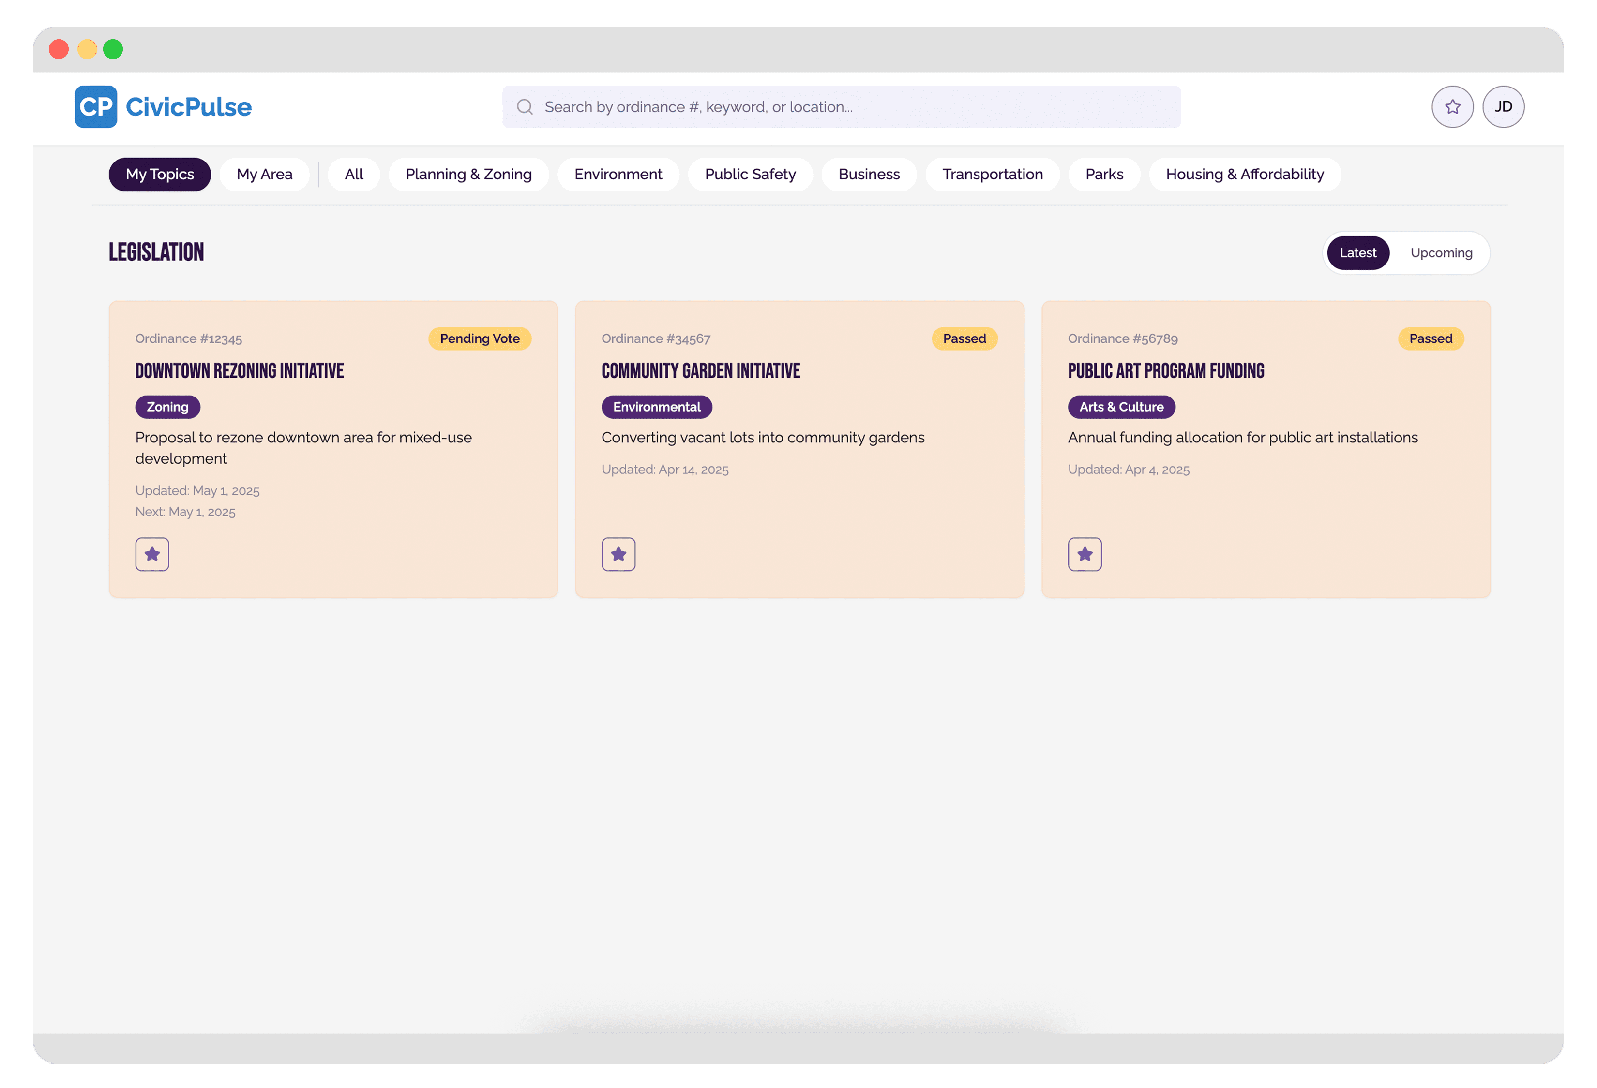Click 'Converting vacant lots into community gardens' description

[763, 438]
